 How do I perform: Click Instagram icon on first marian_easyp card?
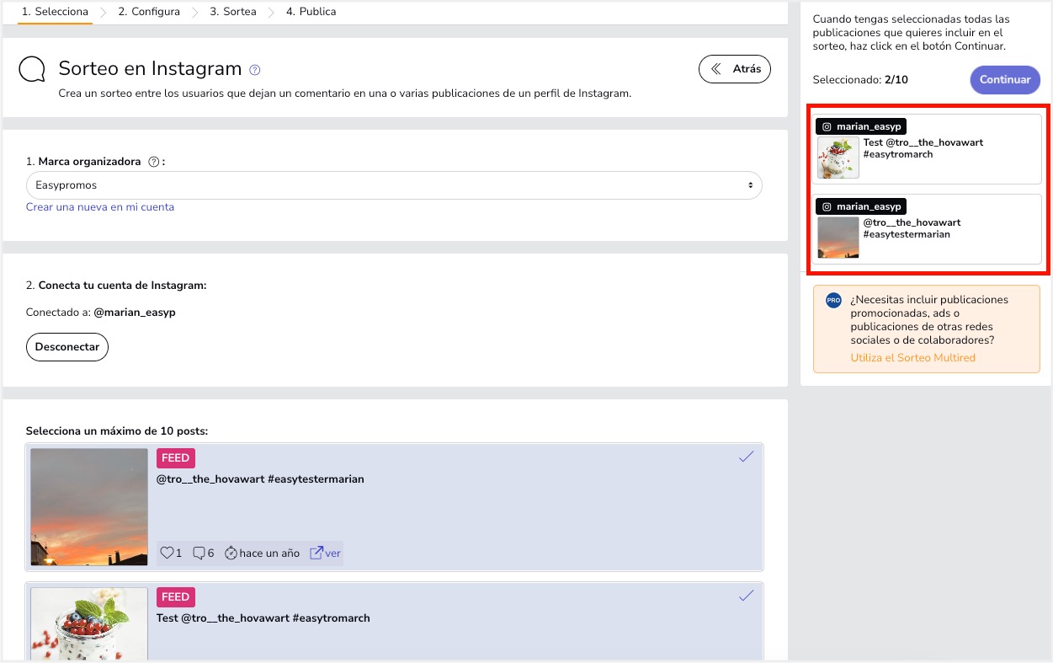(x=827, y=126)
